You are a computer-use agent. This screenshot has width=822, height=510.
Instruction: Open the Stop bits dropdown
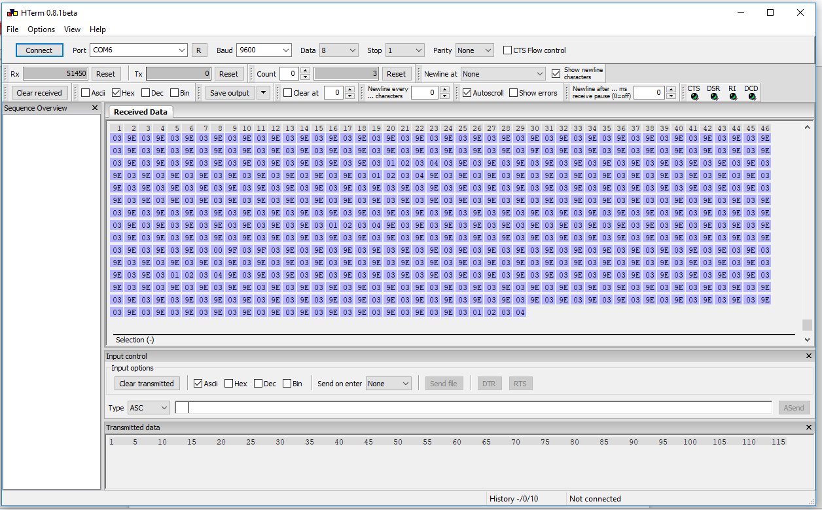405,50
